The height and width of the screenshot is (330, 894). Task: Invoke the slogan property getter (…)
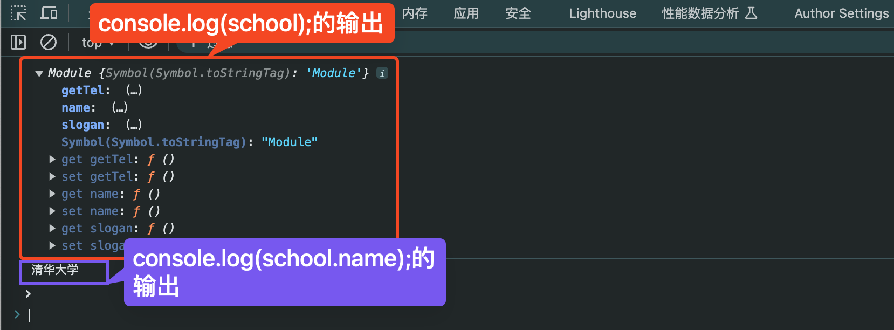(134, 125)
